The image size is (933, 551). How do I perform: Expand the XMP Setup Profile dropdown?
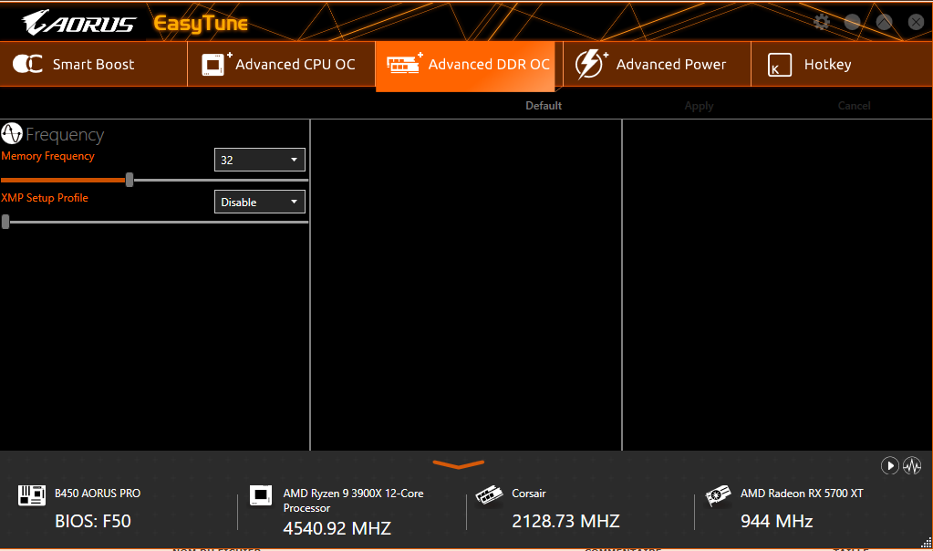pyautogui.click(x=259, y=202)
